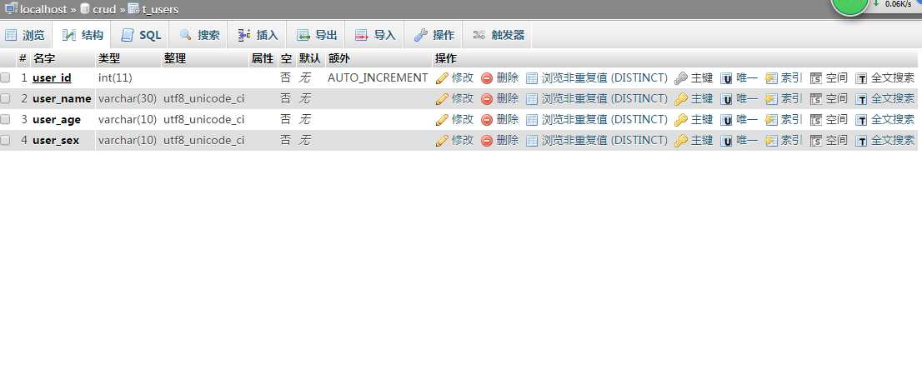Viewport: 922px width, 389px height.
Task: Click the index icon for user_sex row
Action: point(771,141)
